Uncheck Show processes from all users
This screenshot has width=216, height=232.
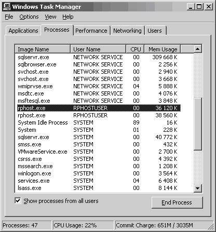point(18,201)
